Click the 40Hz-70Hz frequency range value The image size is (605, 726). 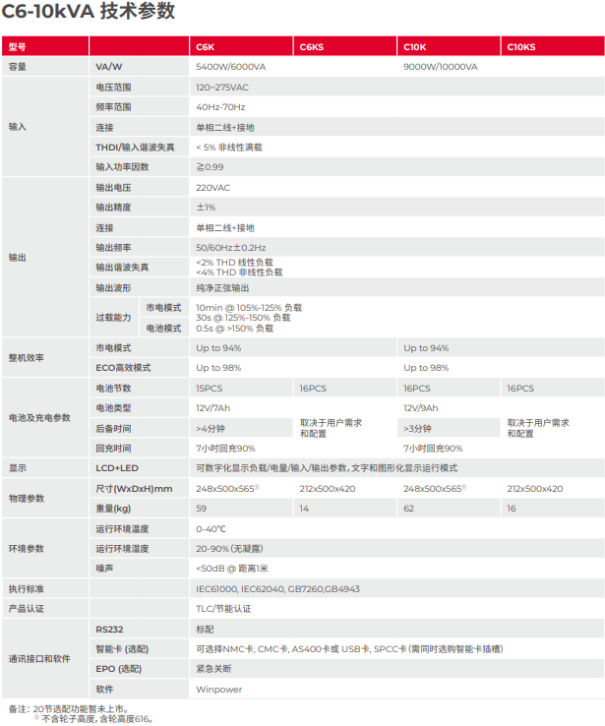click(x=220, y=107)
